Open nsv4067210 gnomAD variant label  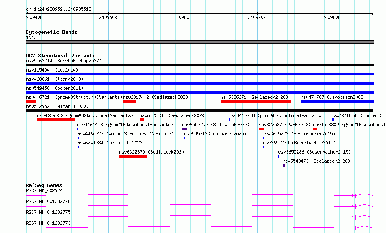click(74, 97)
